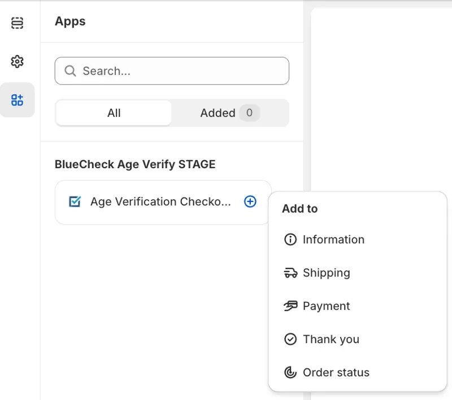452x400 pixels.
Task: Add block to the Thank you page
Action: coord(358,339)
